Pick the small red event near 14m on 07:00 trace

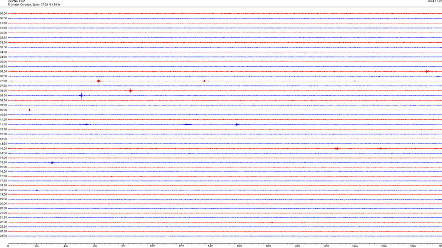click(204, 81)
